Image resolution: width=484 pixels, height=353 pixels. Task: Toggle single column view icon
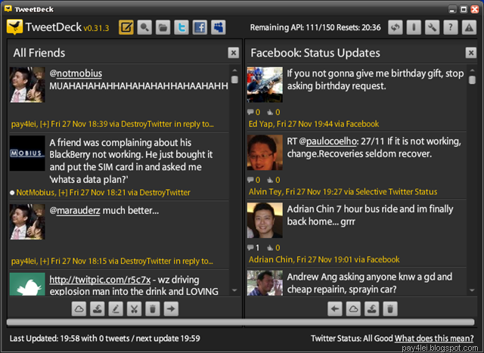click(414, 27)
